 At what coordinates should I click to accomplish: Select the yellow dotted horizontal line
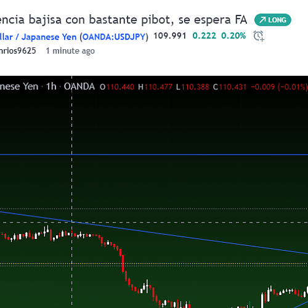coord(154,264)
